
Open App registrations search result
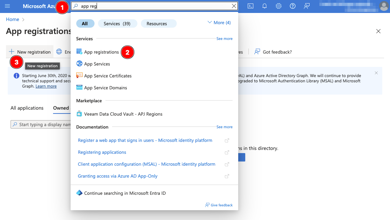tap(102, 52)
